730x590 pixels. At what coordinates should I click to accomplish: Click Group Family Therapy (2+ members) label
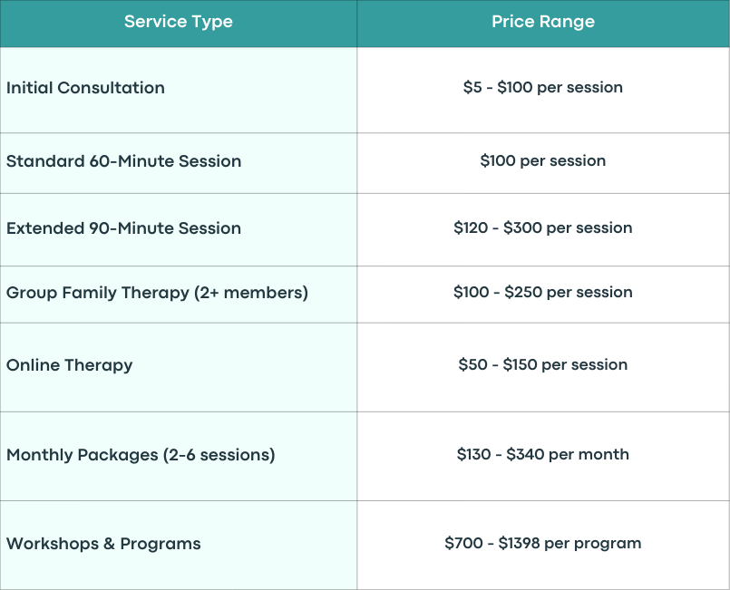(158, 293)
